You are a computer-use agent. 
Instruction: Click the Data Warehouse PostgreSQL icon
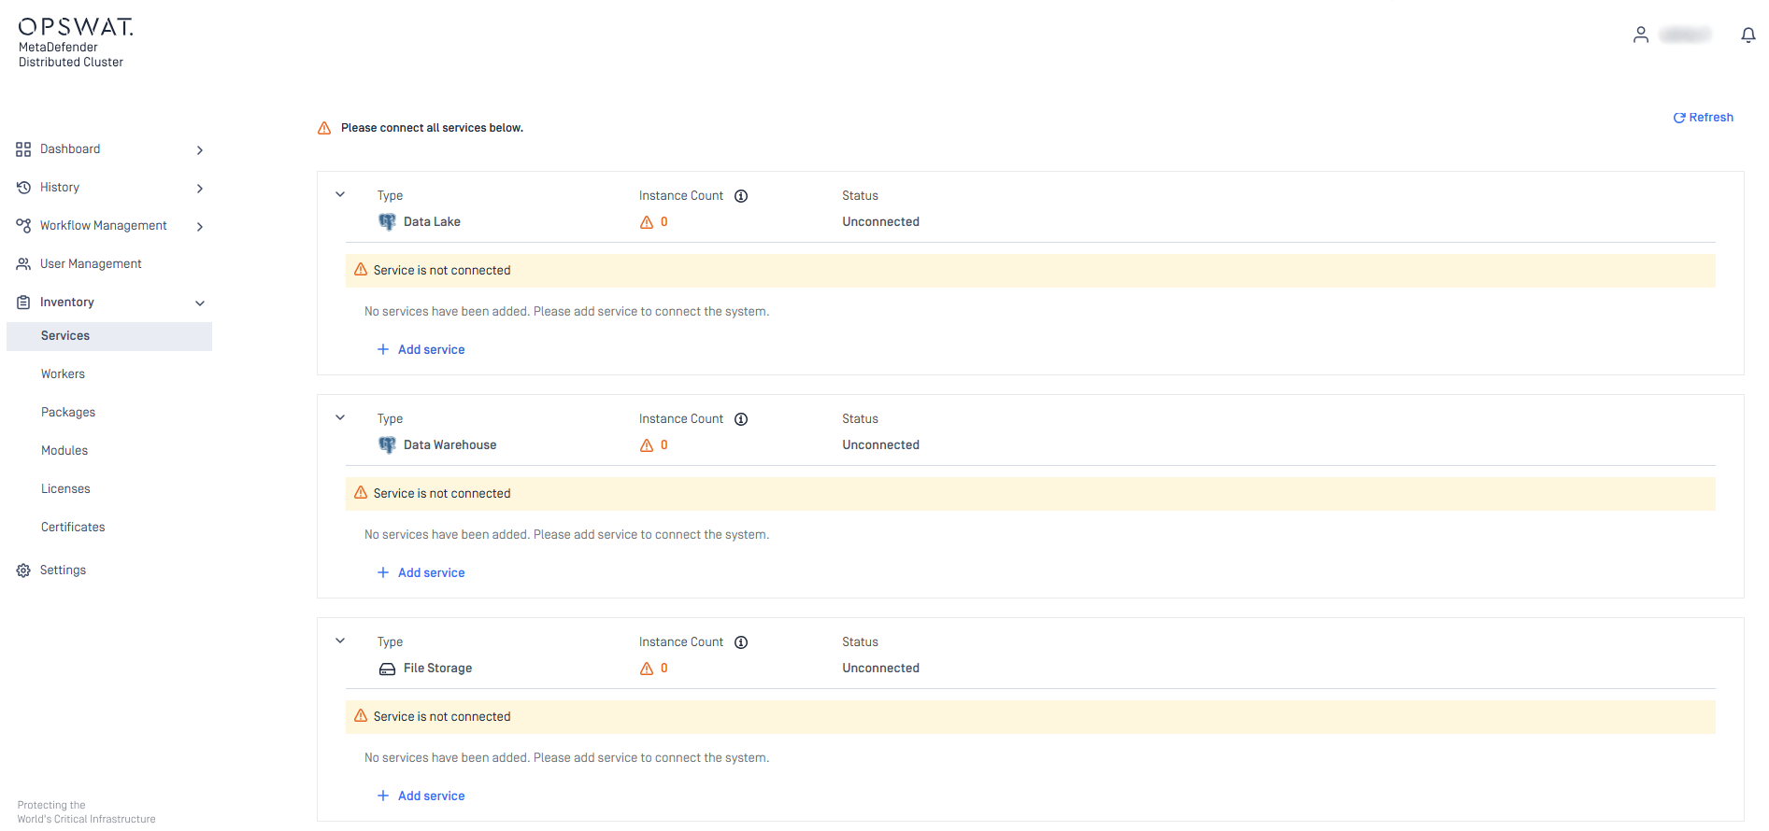(387, 445)
